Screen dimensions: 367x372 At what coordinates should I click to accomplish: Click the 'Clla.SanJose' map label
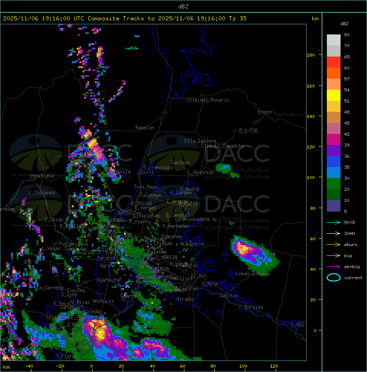coord(200,141)
